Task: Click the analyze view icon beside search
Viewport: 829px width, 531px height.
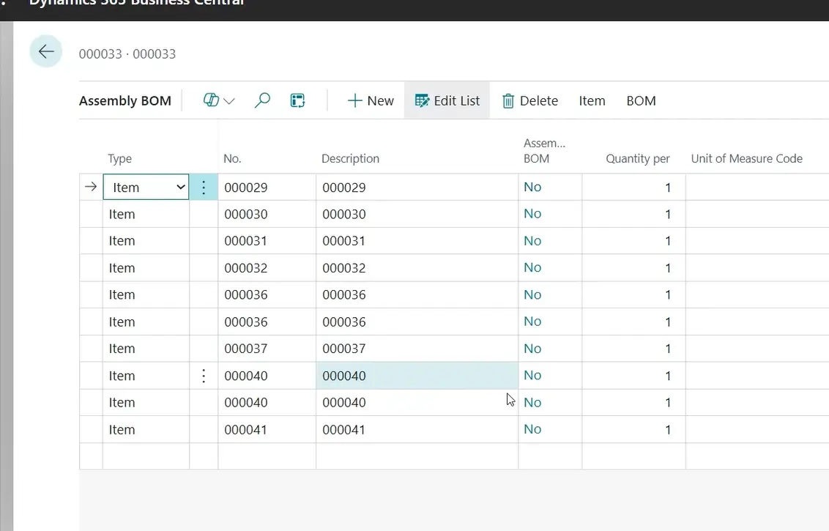Action: pos(297,101)
